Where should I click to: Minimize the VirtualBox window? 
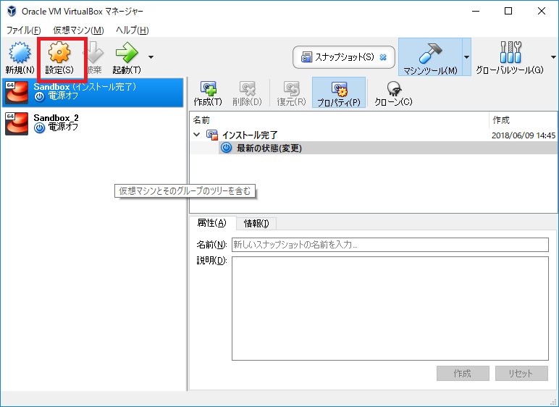pos(476,11)
